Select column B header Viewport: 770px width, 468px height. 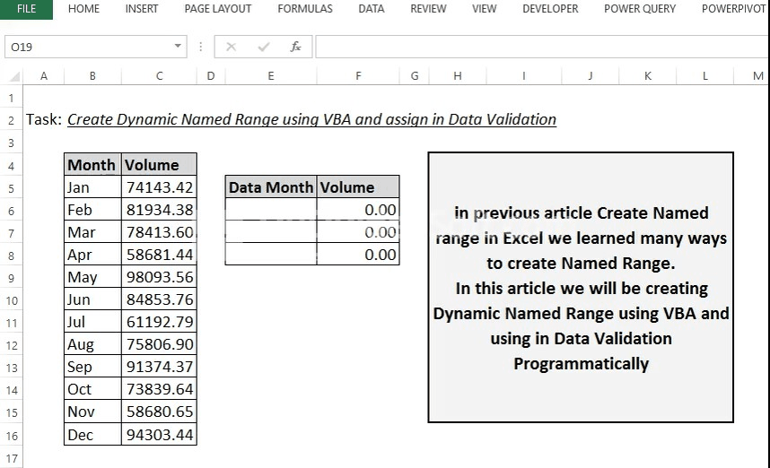click(x=92, y=76)
